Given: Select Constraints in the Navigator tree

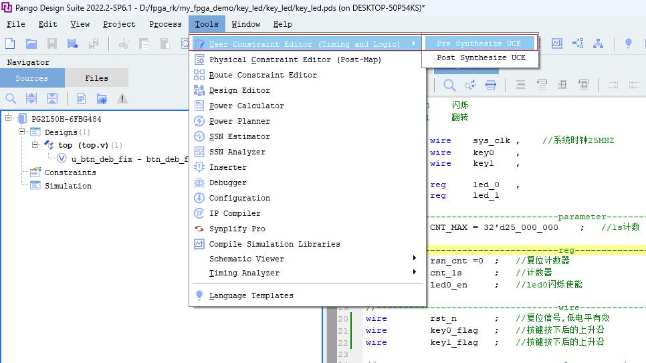Looking at the screenshot, I should (70, 172).
